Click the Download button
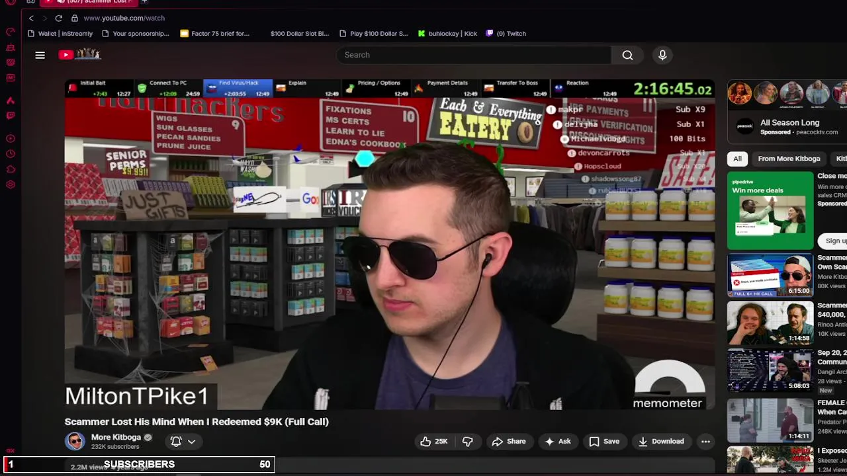Screen dimensions: 847x476 coord(660,441)
